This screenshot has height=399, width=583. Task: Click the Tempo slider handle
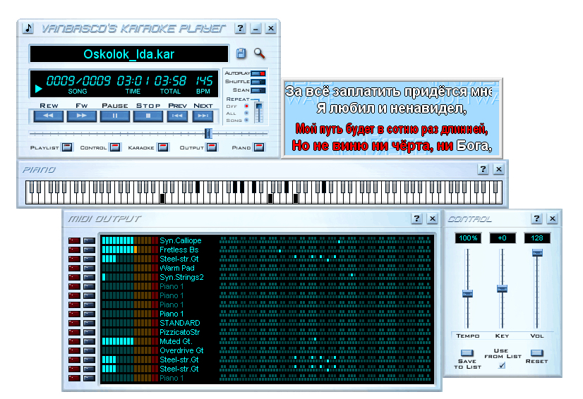click(467, 293)
